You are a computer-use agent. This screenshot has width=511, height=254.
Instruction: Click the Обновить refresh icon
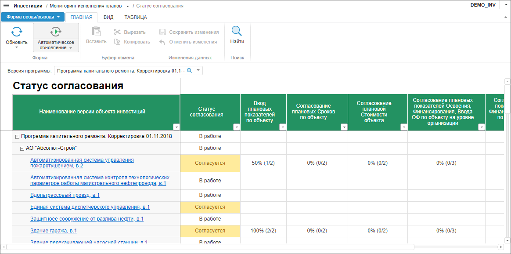pyautogui.click(x=16, y=32)
